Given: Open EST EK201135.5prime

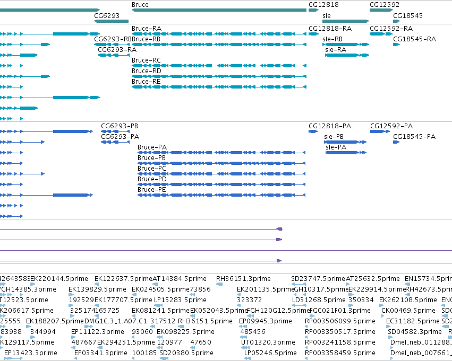Looking at the screenshot, I should pyautogui.click(x=266, y=289).
